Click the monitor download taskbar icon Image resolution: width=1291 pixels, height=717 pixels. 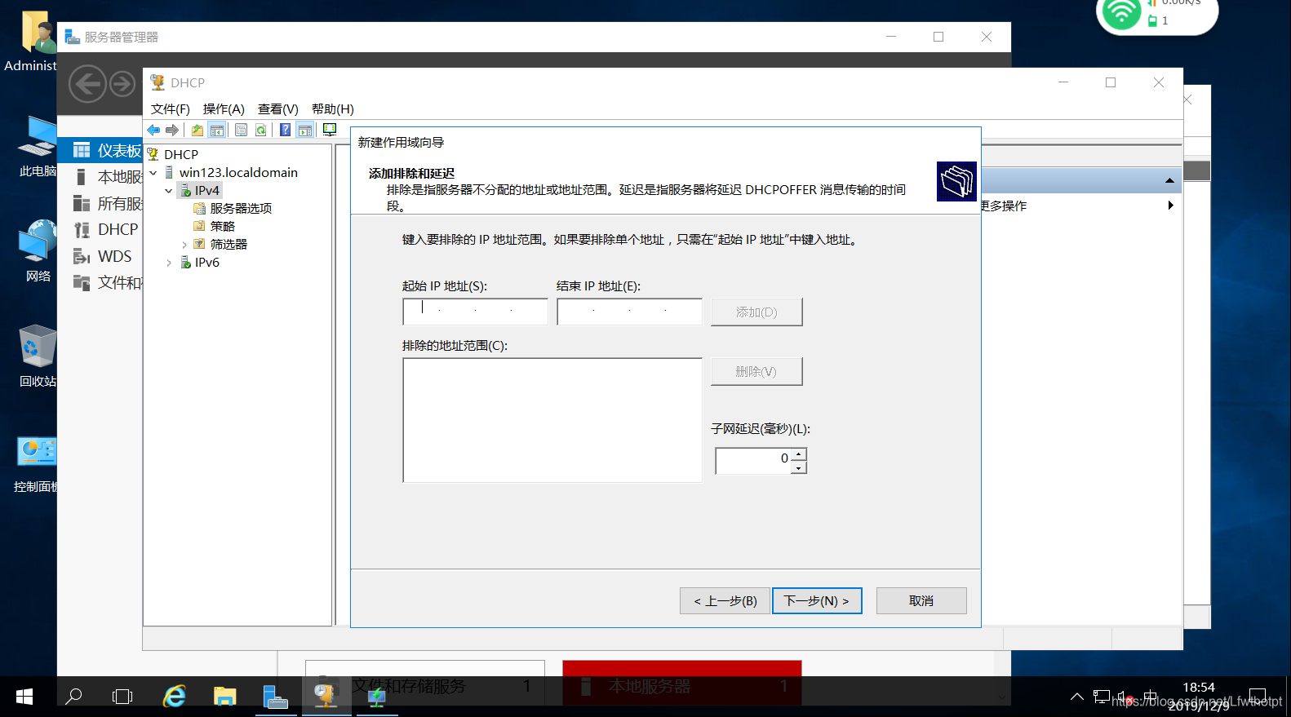(x=376, y=697)
